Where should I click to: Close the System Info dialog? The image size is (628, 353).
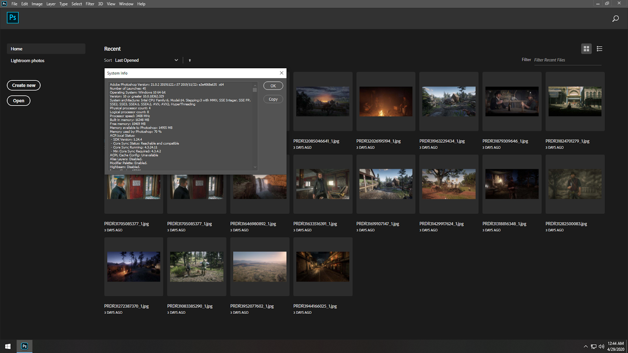pos(281,73)
